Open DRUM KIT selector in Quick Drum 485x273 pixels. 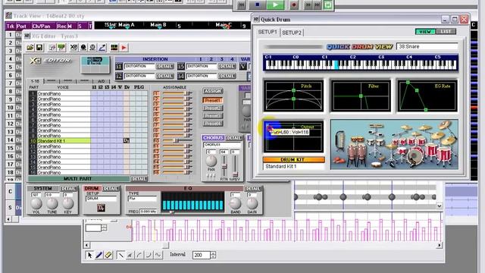pos(293,160)
